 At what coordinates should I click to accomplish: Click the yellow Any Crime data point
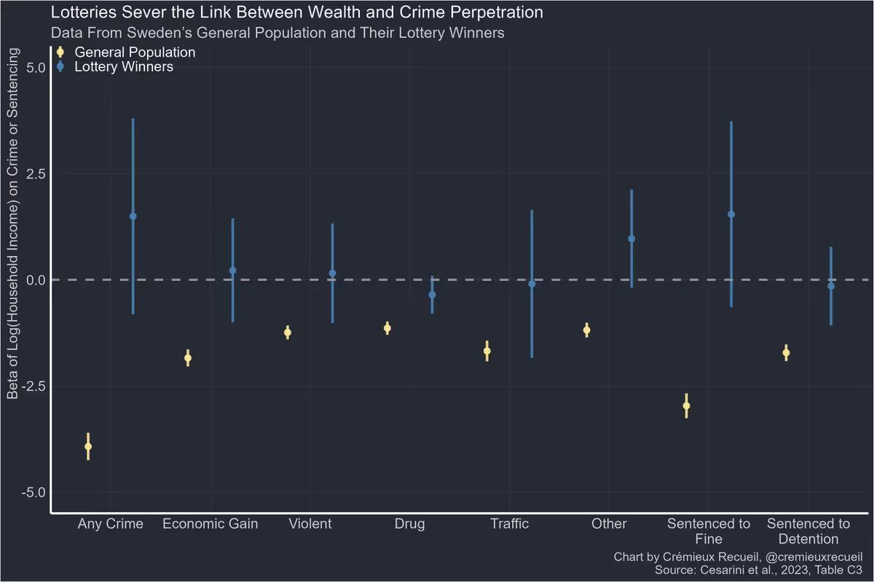click(88, 447)
